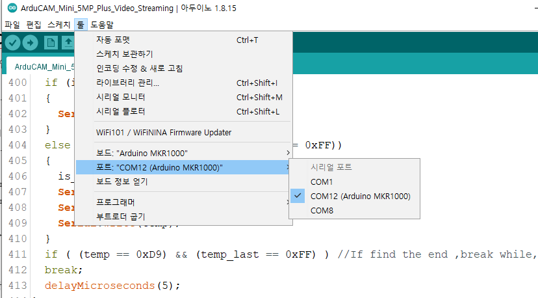
Task: Click the '//If find the end' comment
Action: (392, 254)
